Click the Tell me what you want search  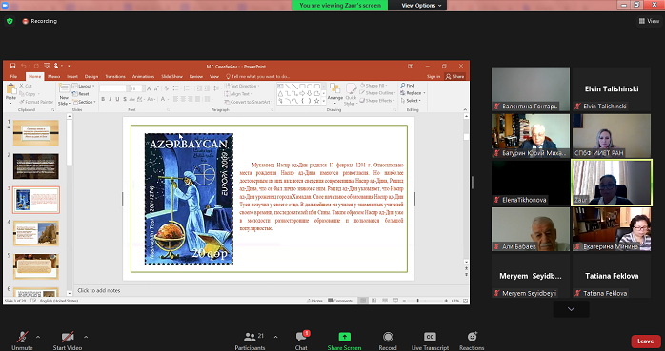coord(258,77)
